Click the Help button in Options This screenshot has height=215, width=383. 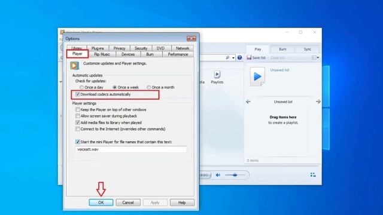pyautogui.click(x=182, y=202)
